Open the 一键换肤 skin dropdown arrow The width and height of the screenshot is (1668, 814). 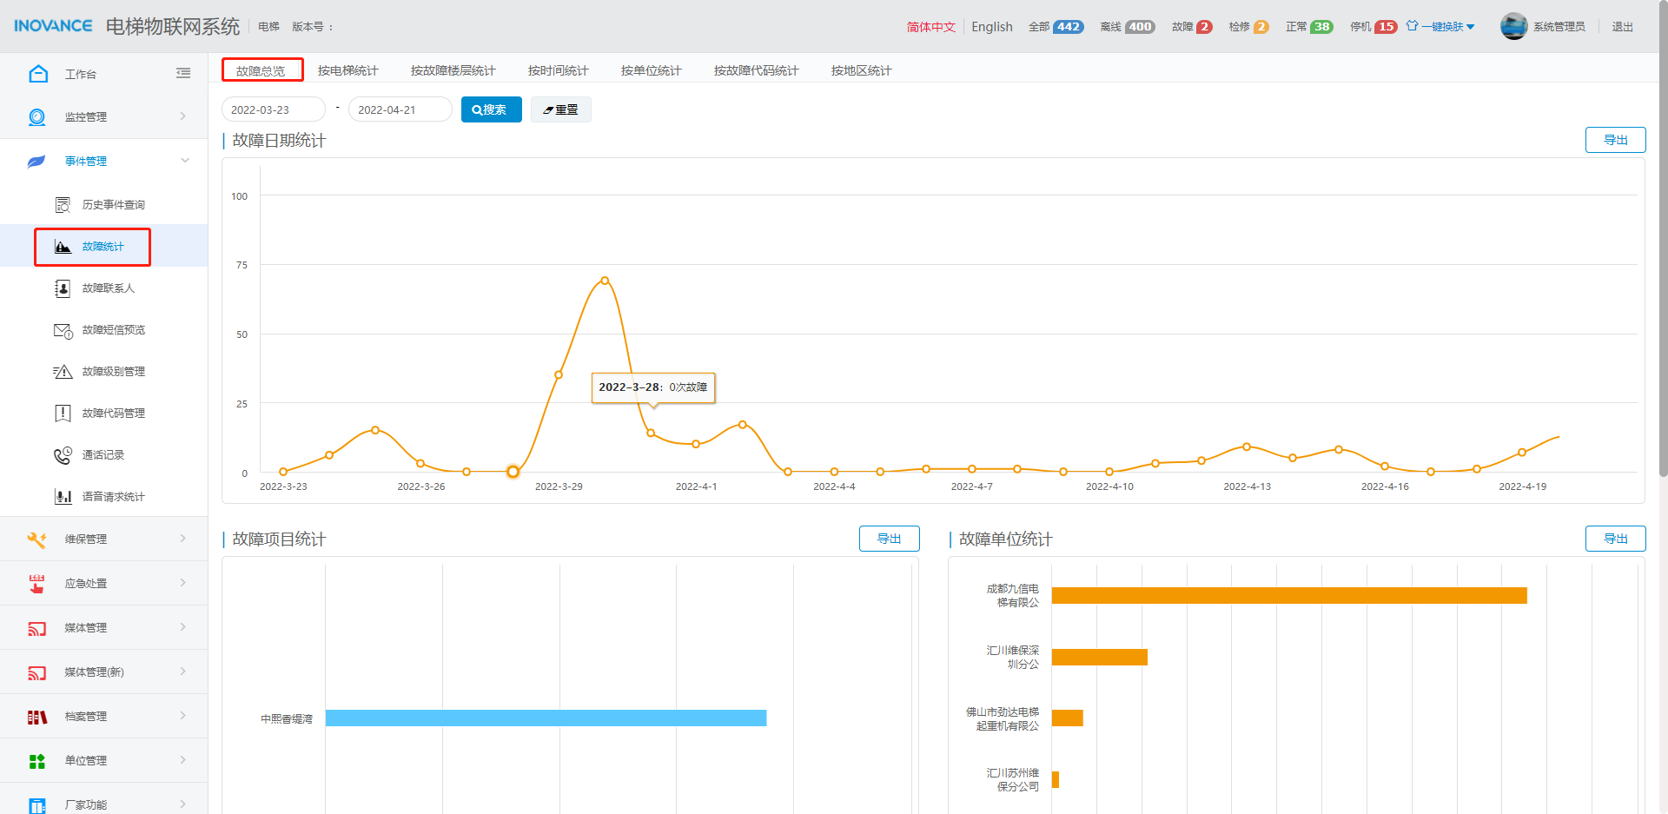tap(1471, 27)
